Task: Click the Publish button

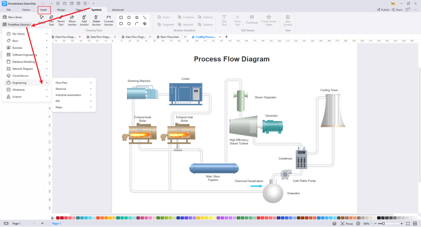Action: 383,10
